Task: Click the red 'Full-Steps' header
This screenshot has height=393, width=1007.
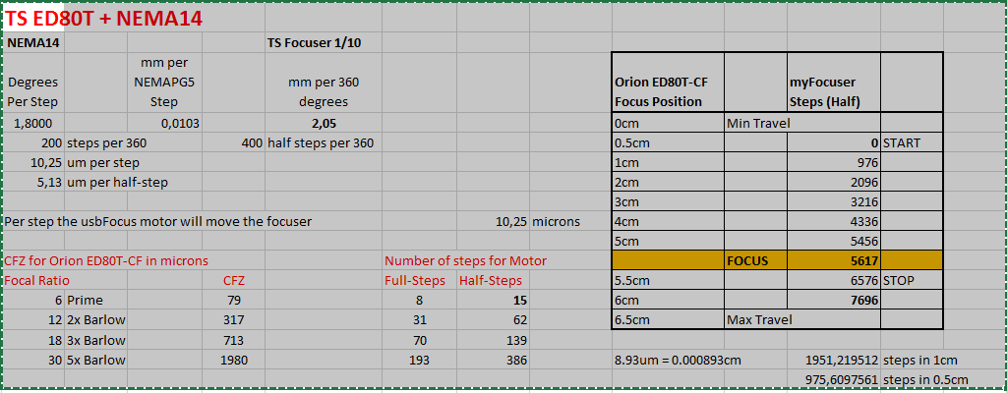Action: coord(415,281)
